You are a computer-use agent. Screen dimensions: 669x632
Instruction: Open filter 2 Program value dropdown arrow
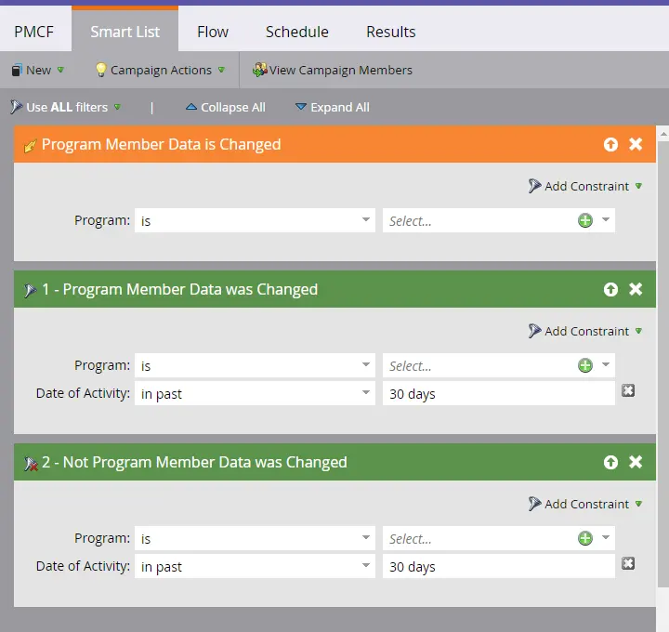[606, 538]
